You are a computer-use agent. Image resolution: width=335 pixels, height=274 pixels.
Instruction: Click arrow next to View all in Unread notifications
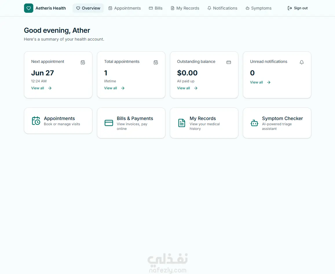[x=269, y=82]
